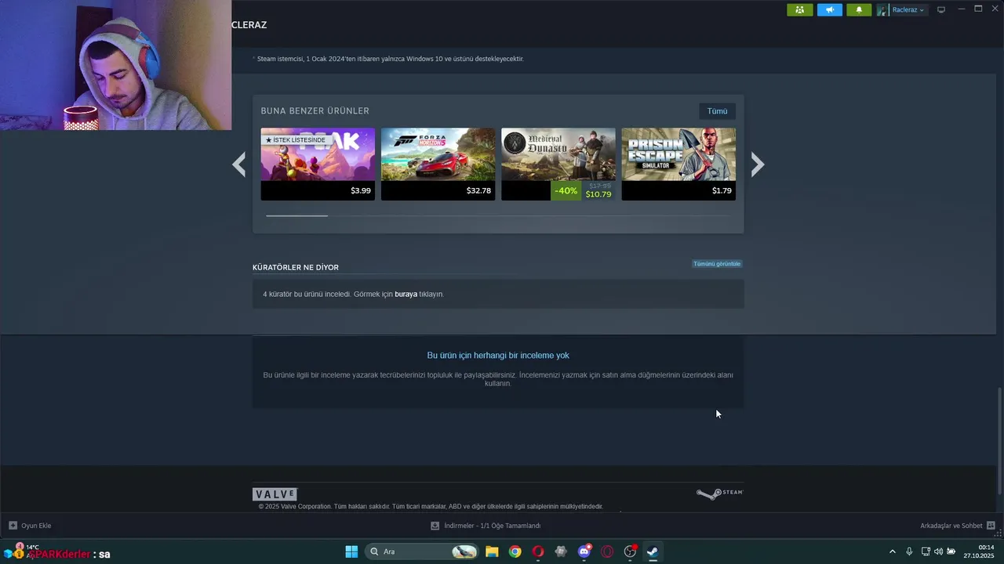Image resolution: width=1004 pixels, height=564 pixels.
Task: Click the Racleraz profile avatar
Action: coord(882,10)
